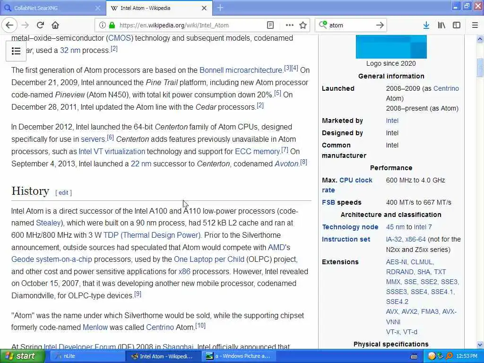This screenshot has width=484, height=363.
Task: Follow the Bonnell microarchitecture link
Action: pos(241,70)
